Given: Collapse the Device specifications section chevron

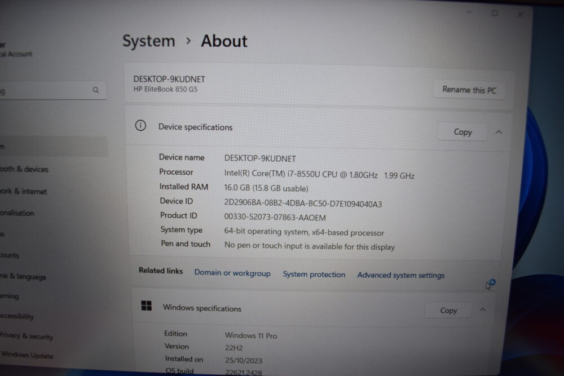Looking at the screenshot, I should [x=499, y=132].
